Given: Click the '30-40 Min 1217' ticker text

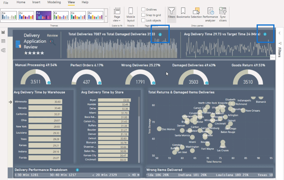Looking at the screenshot, I should point(63,175).
